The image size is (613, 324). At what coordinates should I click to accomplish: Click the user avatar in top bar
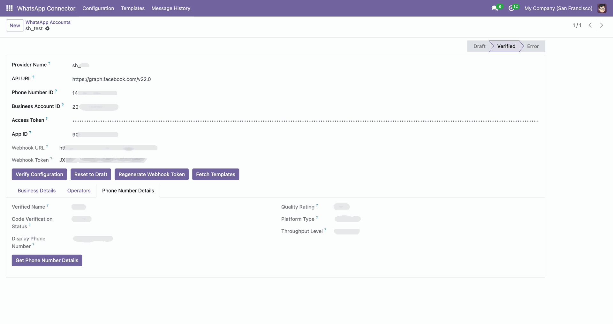[602, 8]
